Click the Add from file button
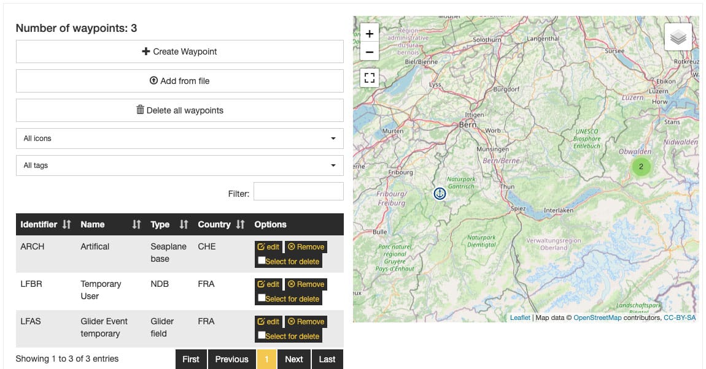Viewport: 706px width, 369px height. [180, 81]
